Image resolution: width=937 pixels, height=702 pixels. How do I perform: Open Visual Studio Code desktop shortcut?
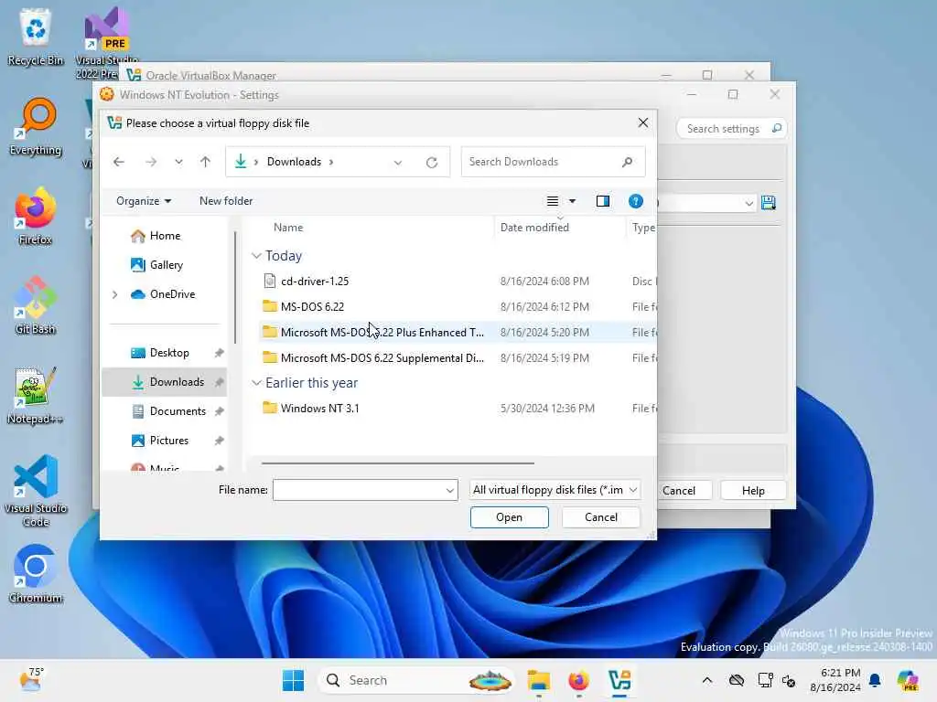(x=36, y=491)
